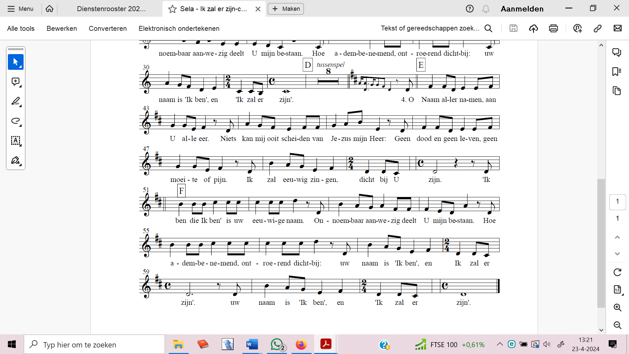Open the notifications bell icon
The image size is (629, 354).
(x=486, y=9)
